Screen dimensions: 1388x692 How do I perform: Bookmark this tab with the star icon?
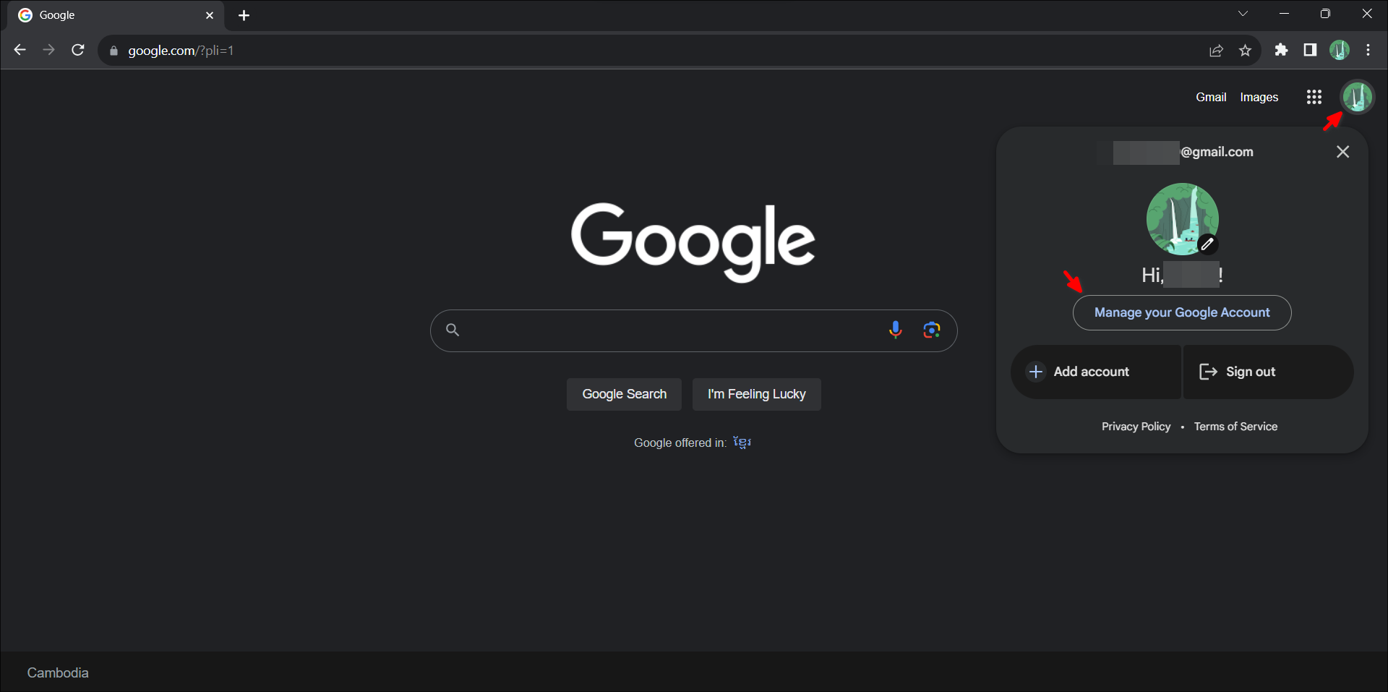pyautogui.click(x=1245, y=51)
